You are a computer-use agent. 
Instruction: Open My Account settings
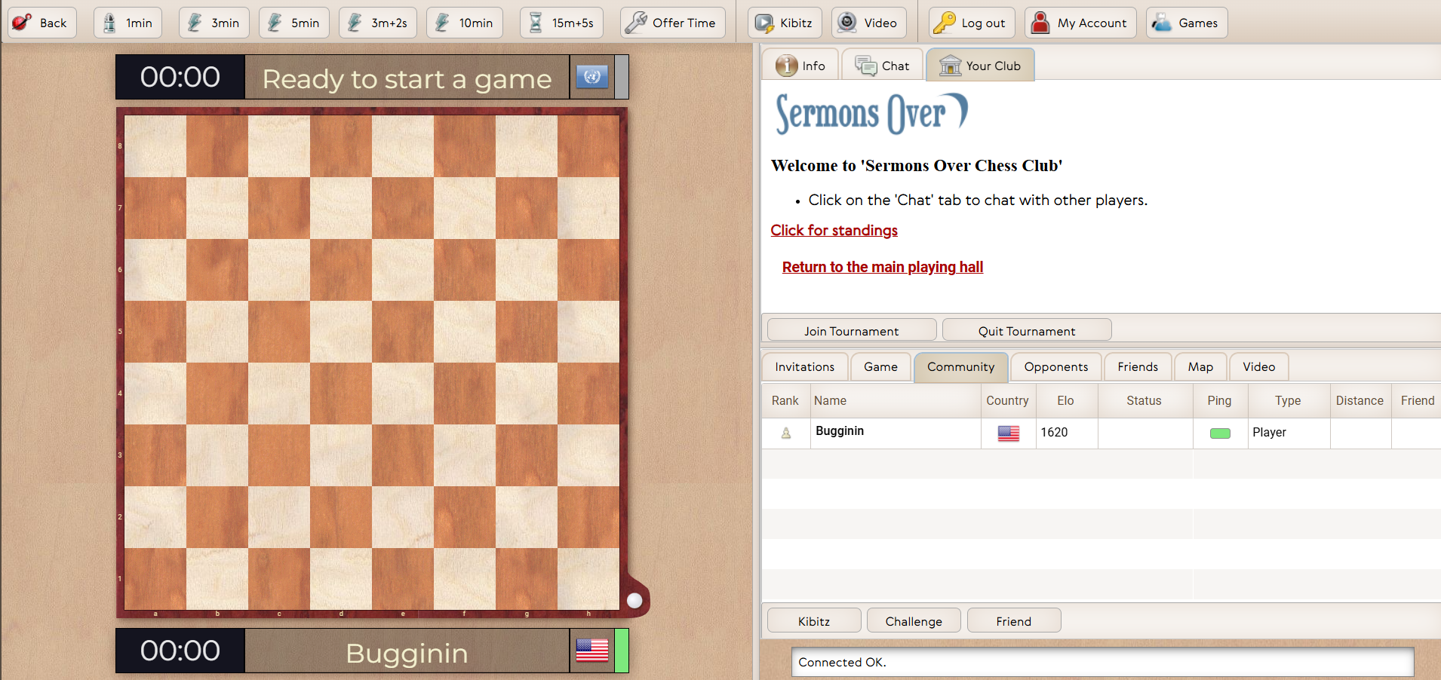click(1080, 23)
